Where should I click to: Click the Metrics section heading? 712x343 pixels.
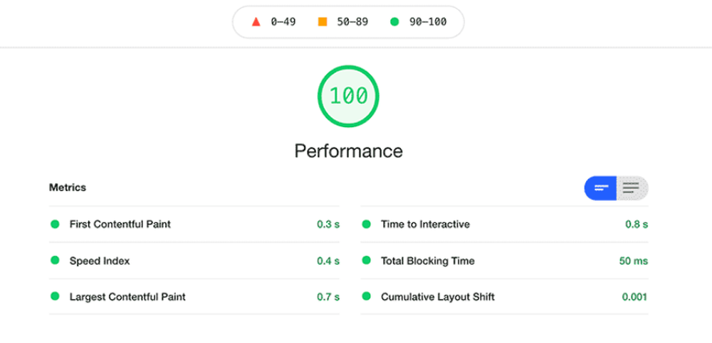point(68,187)
